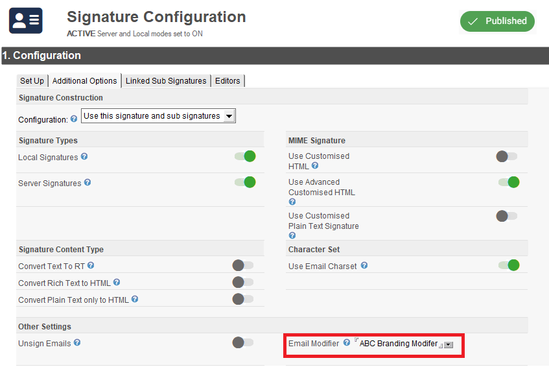This screenshot has width=549, height=367.
Task: Go to the Editors tab
Action: point(228,81)
